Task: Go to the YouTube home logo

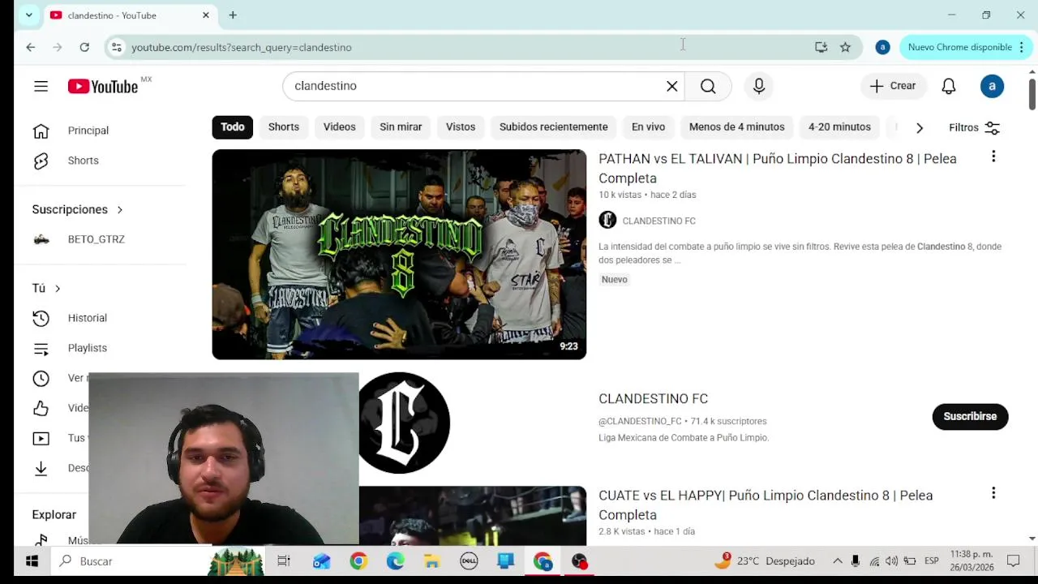Action: (x=103, y=86)
